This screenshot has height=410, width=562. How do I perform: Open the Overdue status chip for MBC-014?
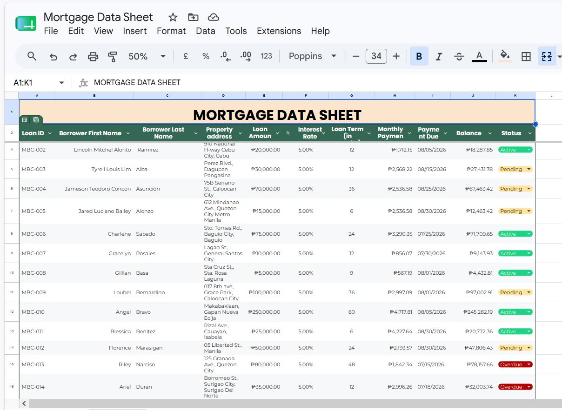click(515, 387)
